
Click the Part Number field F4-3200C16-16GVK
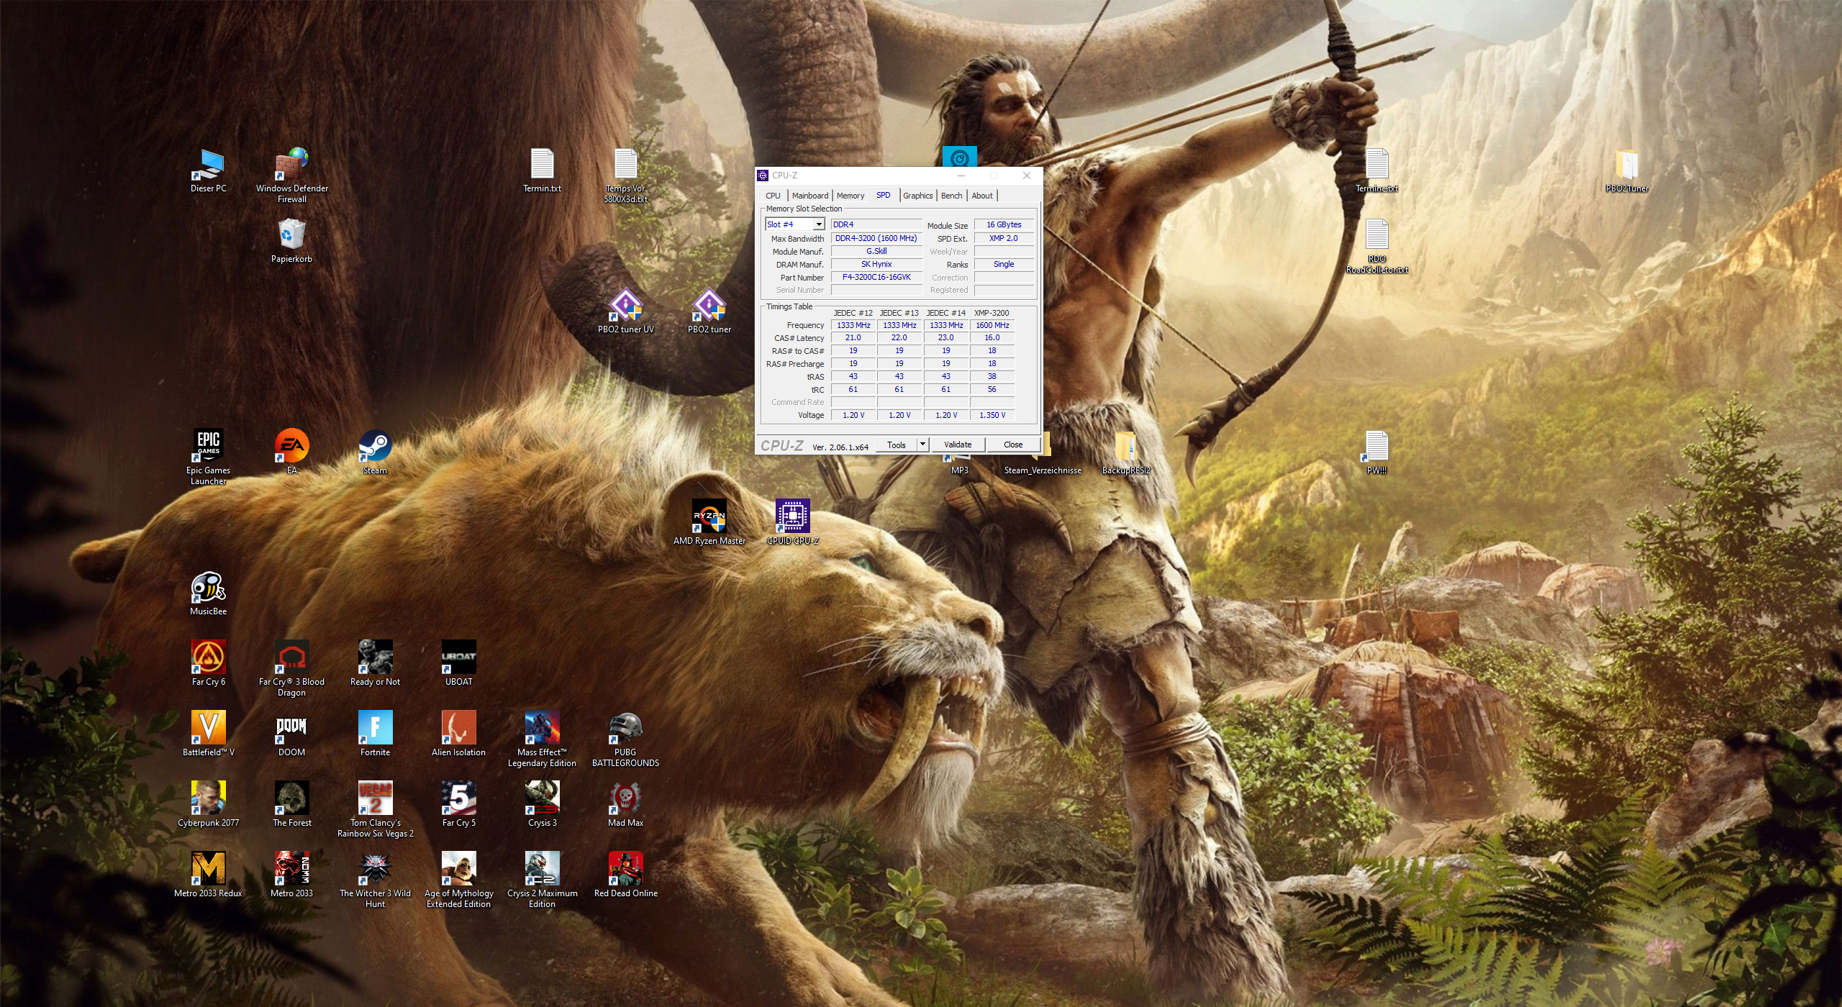pyautogui.click(x=876, y=278)
